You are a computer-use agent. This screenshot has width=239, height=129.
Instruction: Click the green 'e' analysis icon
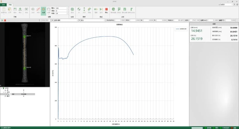113,9
